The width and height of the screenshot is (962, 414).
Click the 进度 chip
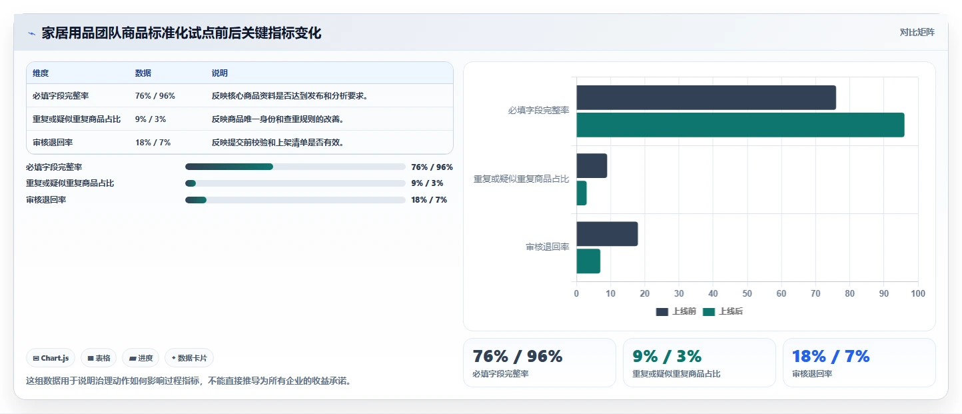click(141, 358)
